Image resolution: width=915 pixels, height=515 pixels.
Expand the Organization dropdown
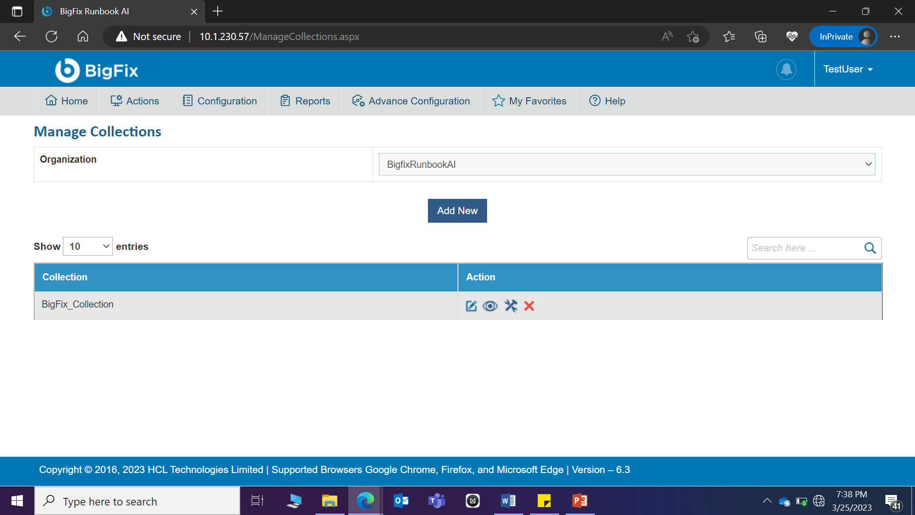click(x=627, y=165)
